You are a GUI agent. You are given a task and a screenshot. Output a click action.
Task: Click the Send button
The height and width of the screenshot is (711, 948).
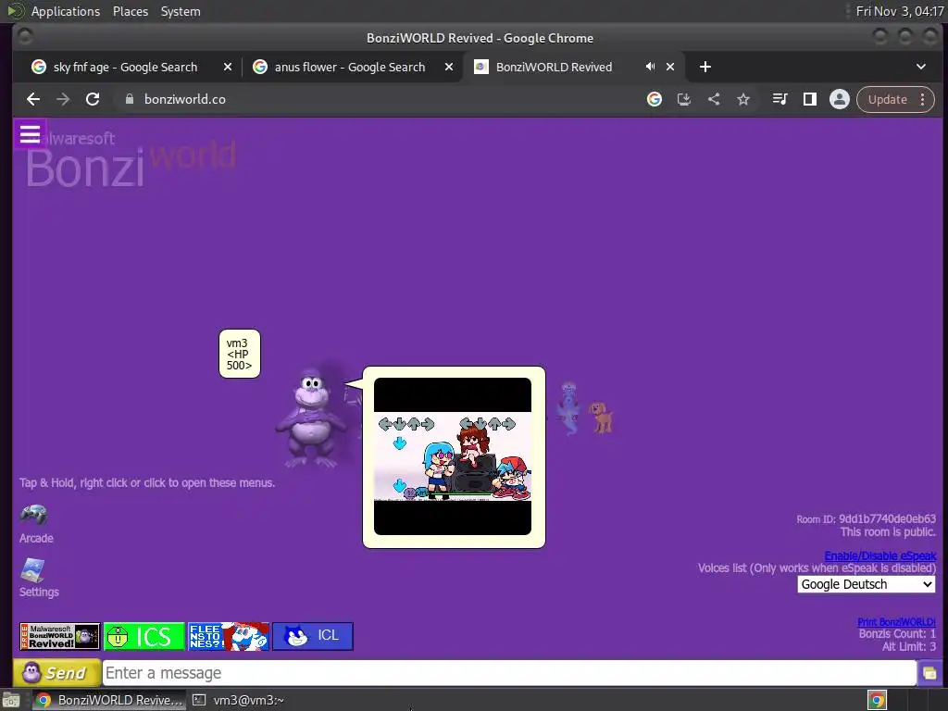[56, 673]
